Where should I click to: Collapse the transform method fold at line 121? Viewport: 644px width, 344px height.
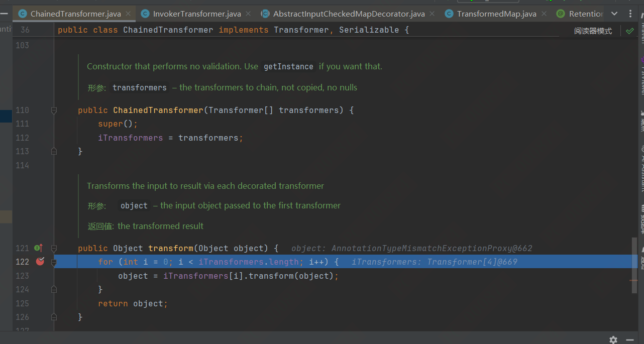54,248
